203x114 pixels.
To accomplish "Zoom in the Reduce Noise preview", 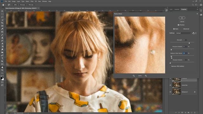I will click(146, 76).
